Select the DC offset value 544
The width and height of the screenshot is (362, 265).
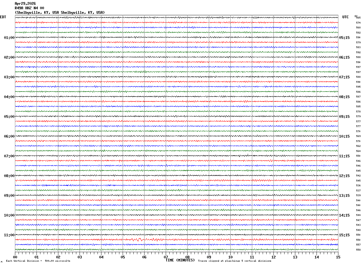(x=358, y=215)
